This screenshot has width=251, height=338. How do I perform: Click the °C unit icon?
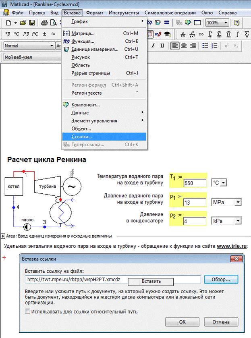17,34
